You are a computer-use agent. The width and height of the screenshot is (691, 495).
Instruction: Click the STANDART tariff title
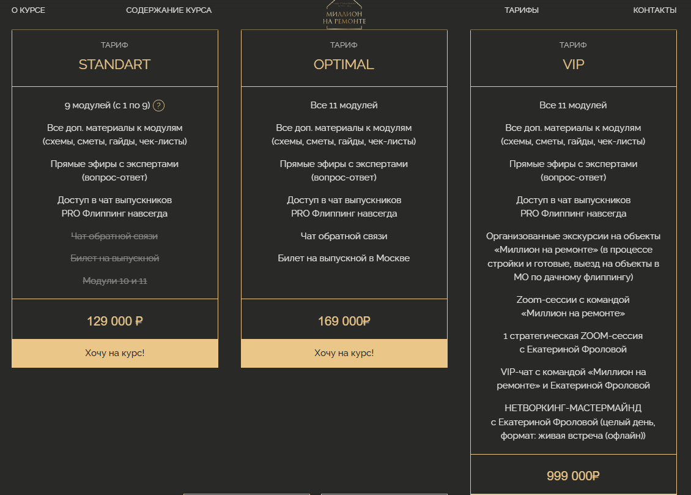coord(114,65)
